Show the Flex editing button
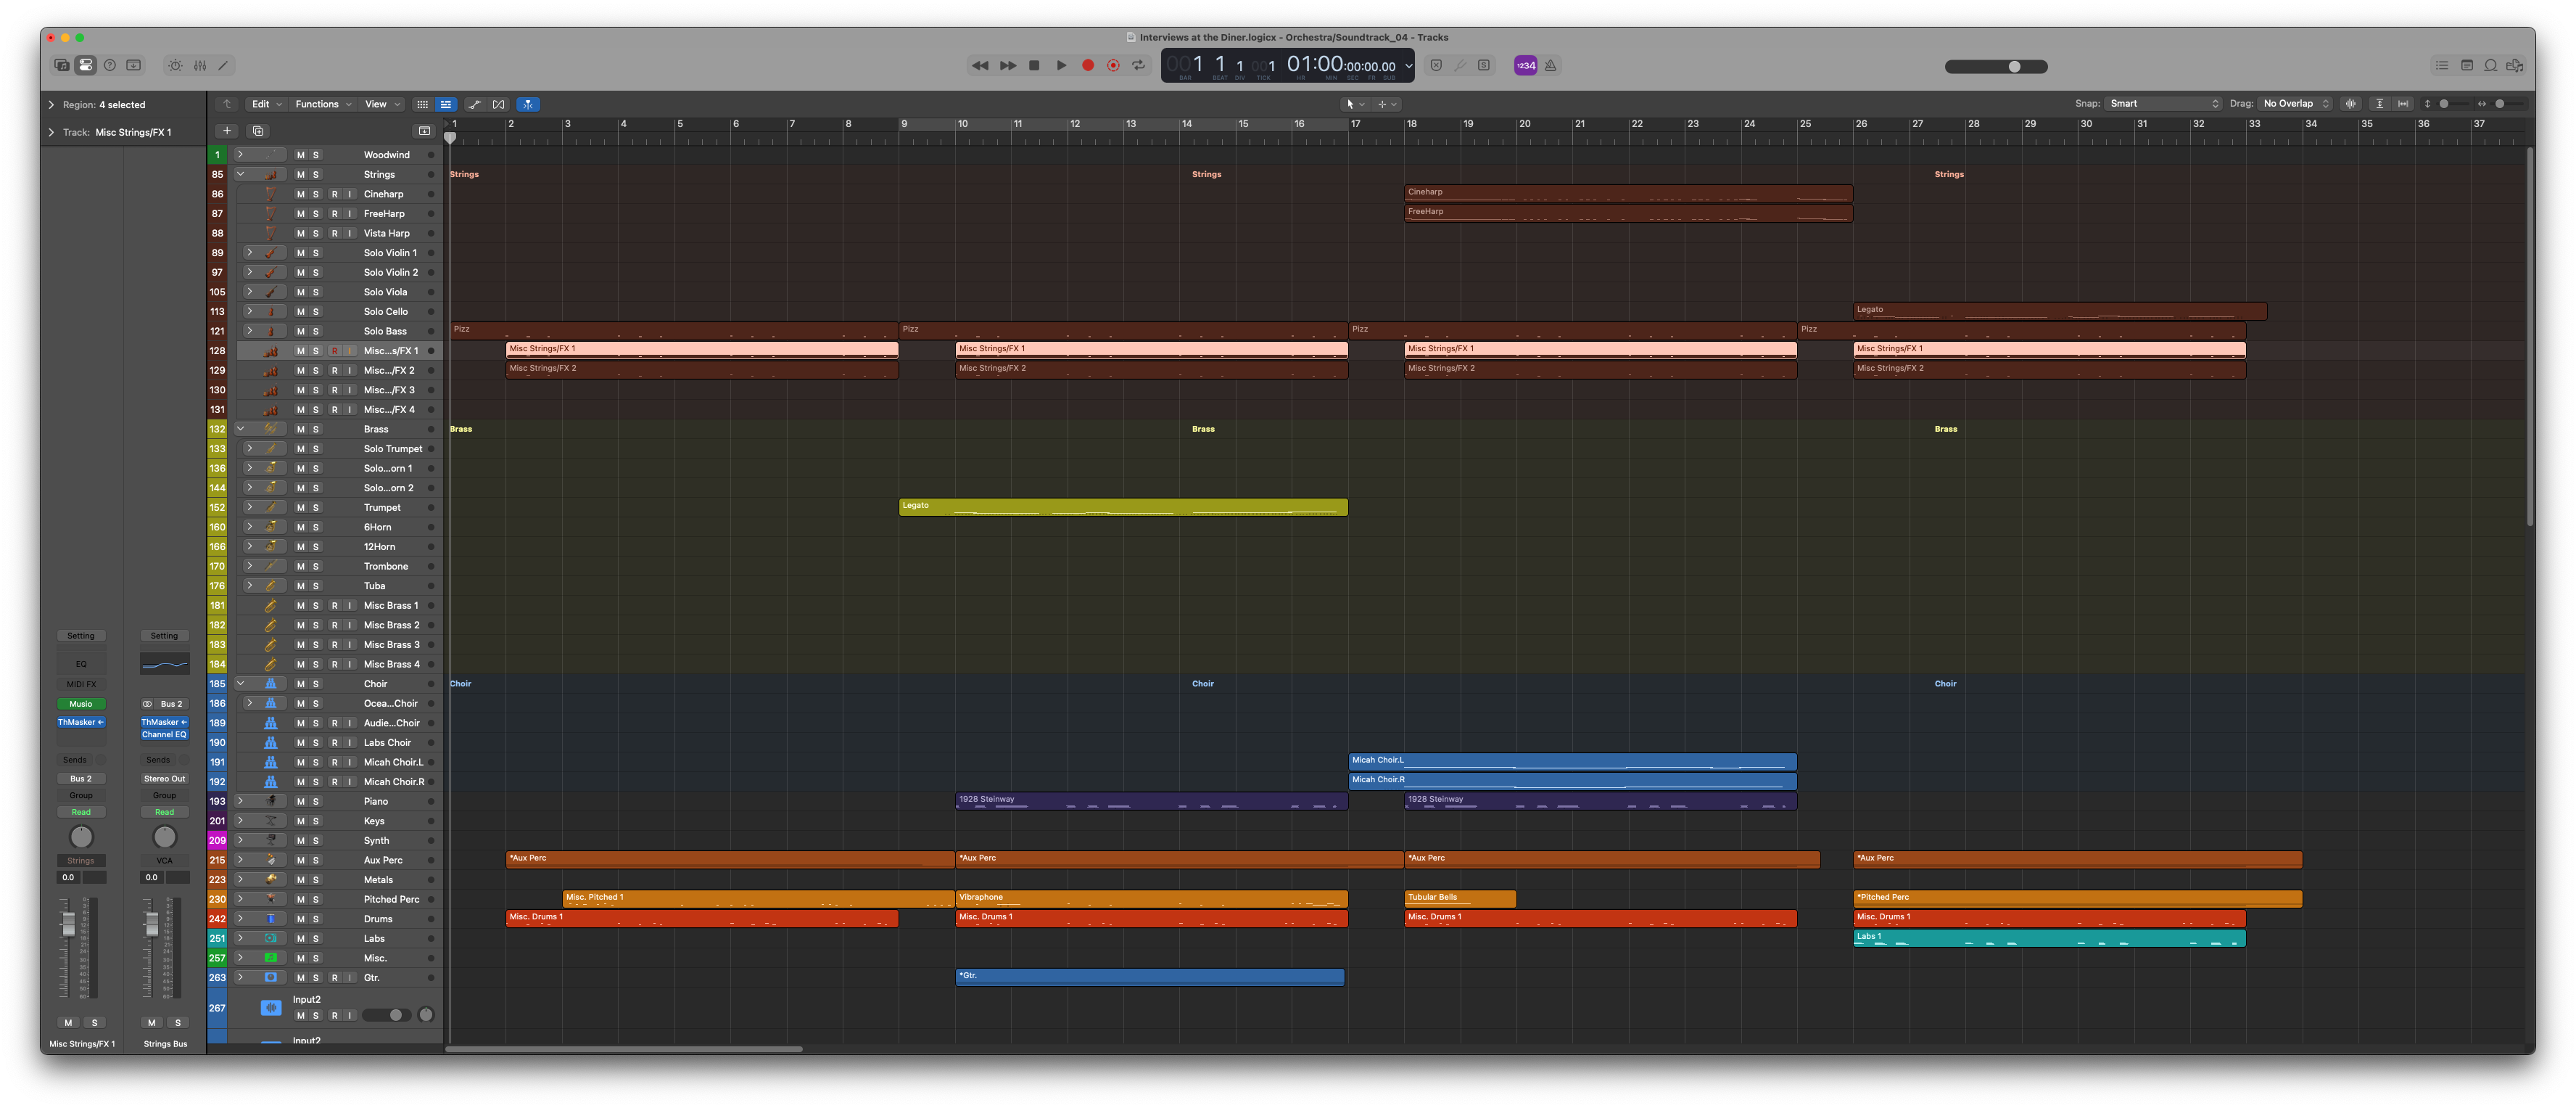Viewport: 2576px width, 1108px height. [x=499, y=104]
